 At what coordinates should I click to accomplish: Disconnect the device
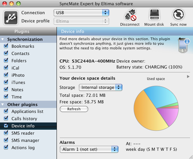click(130, 17)
